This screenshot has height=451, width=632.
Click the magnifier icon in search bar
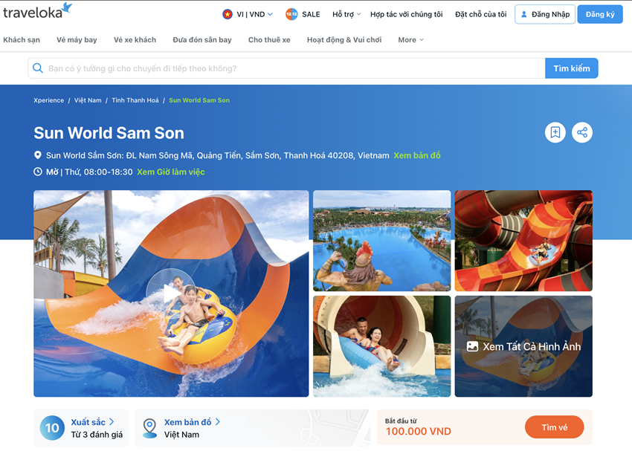(38, 68)
